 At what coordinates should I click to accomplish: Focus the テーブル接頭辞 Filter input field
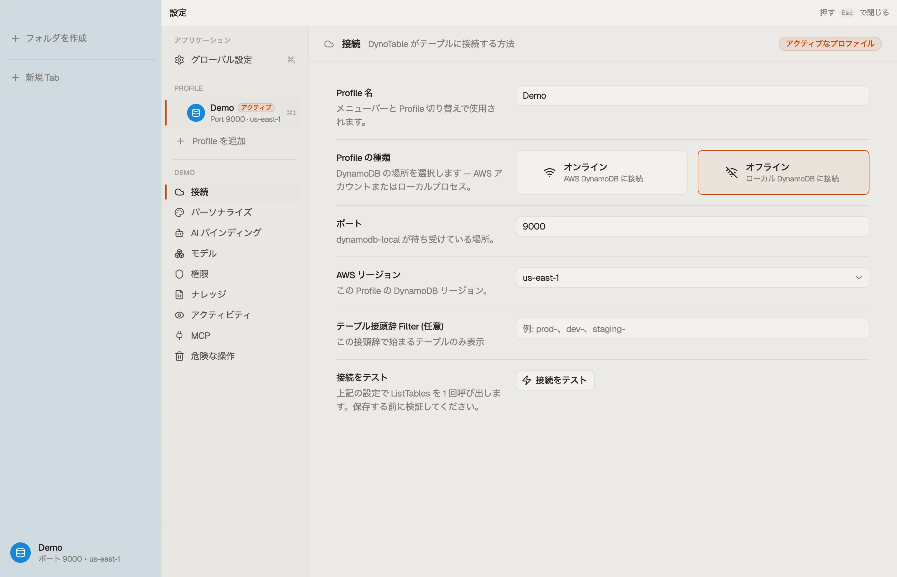(x=692, y=329)
